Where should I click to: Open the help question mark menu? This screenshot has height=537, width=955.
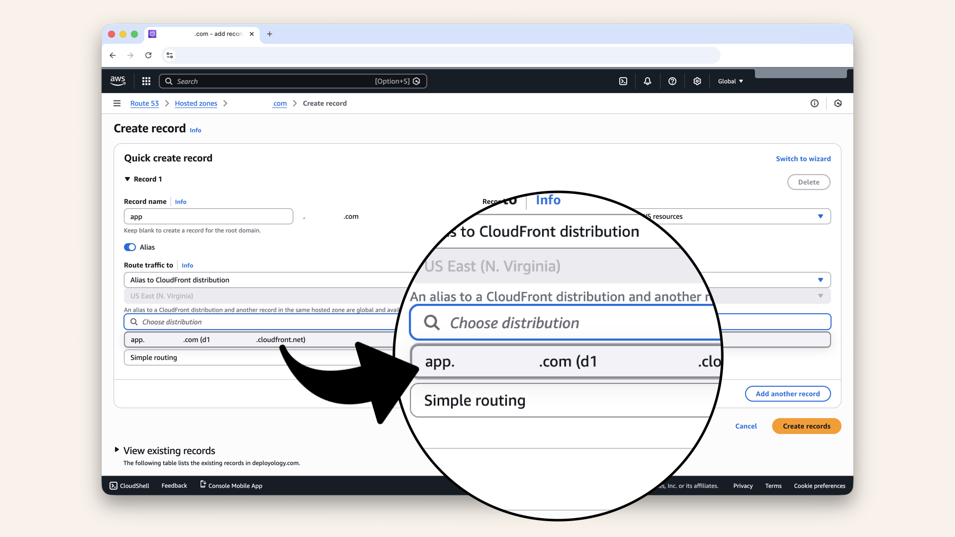(x=672, y=81)
